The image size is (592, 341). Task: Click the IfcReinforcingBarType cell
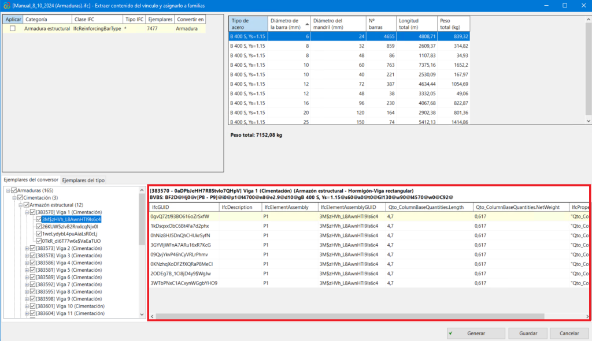[x=97, y=29]
